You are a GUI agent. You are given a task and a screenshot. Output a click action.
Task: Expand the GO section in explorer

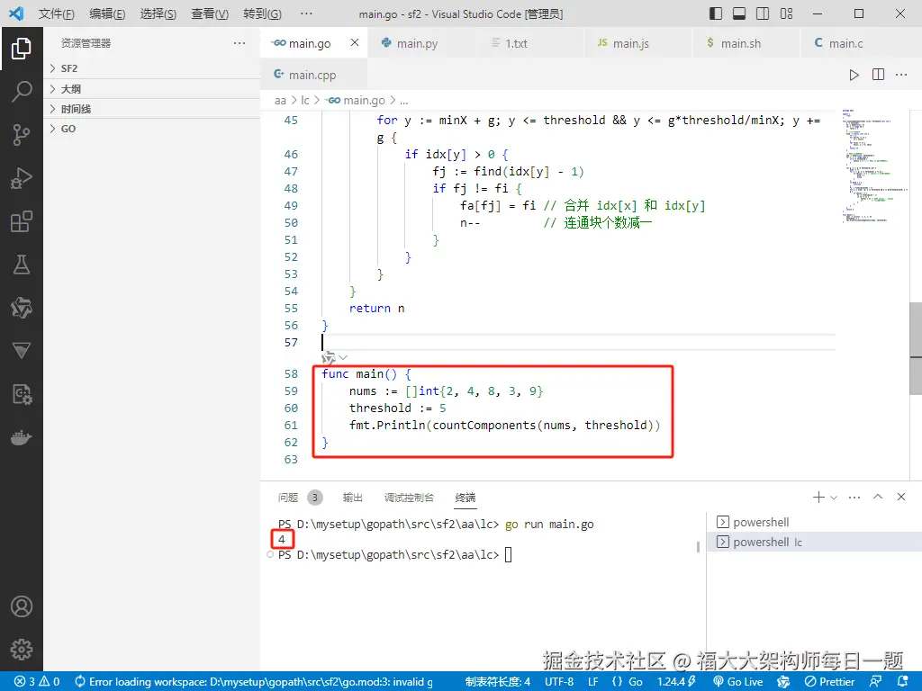[x=151, y=129]
